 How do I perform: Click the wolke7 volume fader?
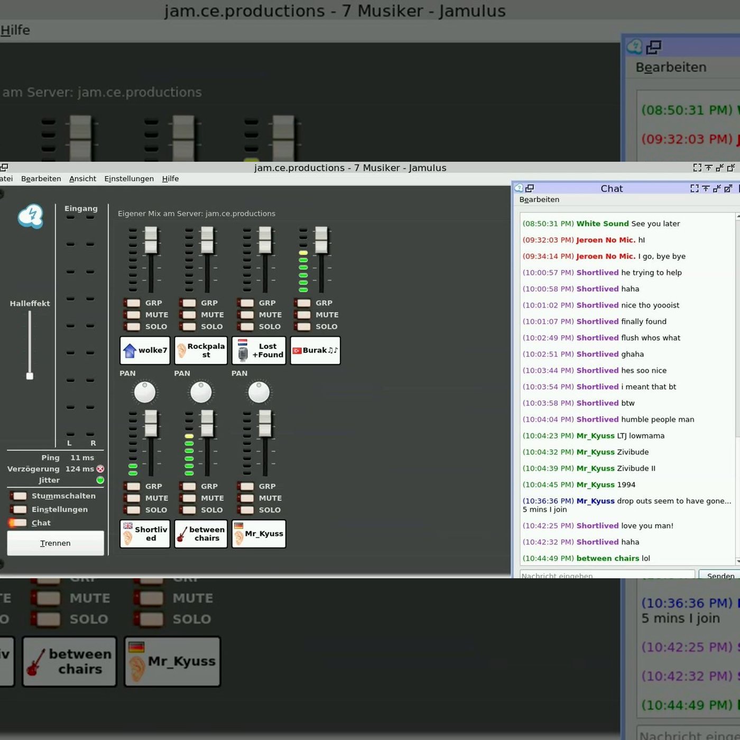point(151,239)
